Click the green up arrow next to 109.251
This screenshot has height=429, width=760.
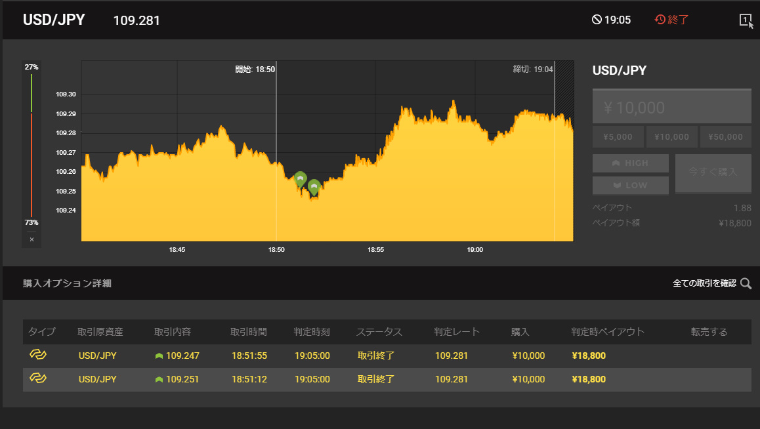159,380
